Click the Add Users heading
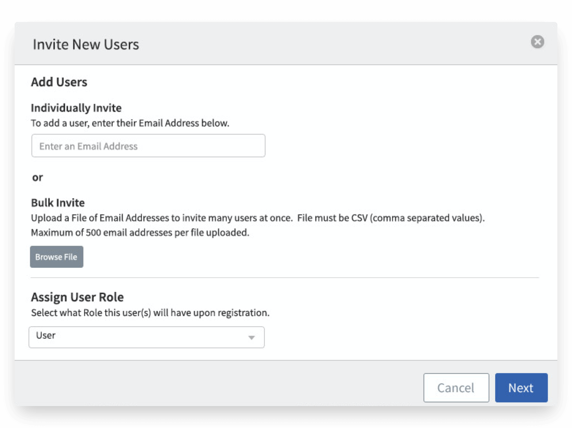Image resolution: width=572 pixels, height=428 pixels. 59,82
